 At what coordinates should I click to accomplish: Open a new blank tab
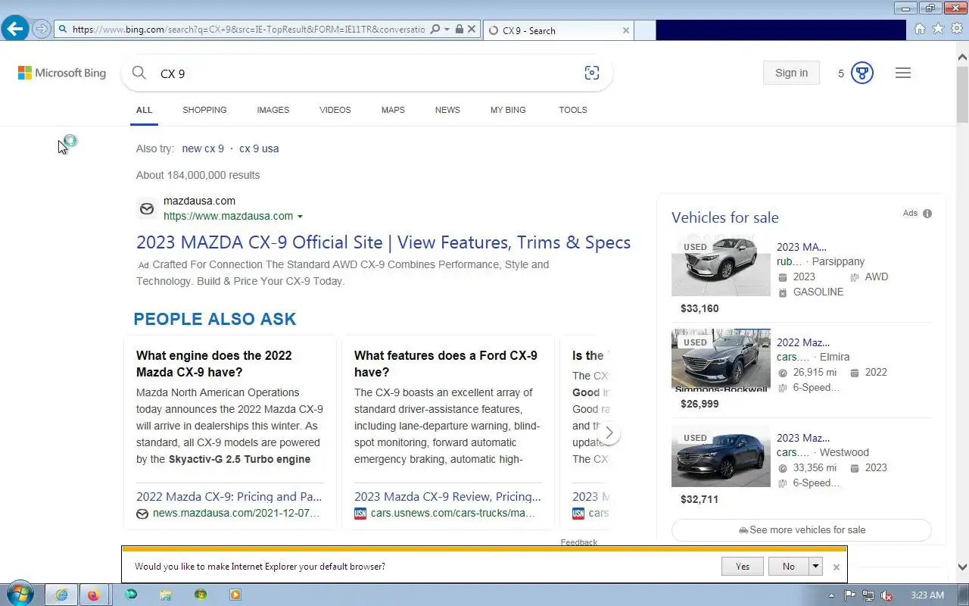644,30
